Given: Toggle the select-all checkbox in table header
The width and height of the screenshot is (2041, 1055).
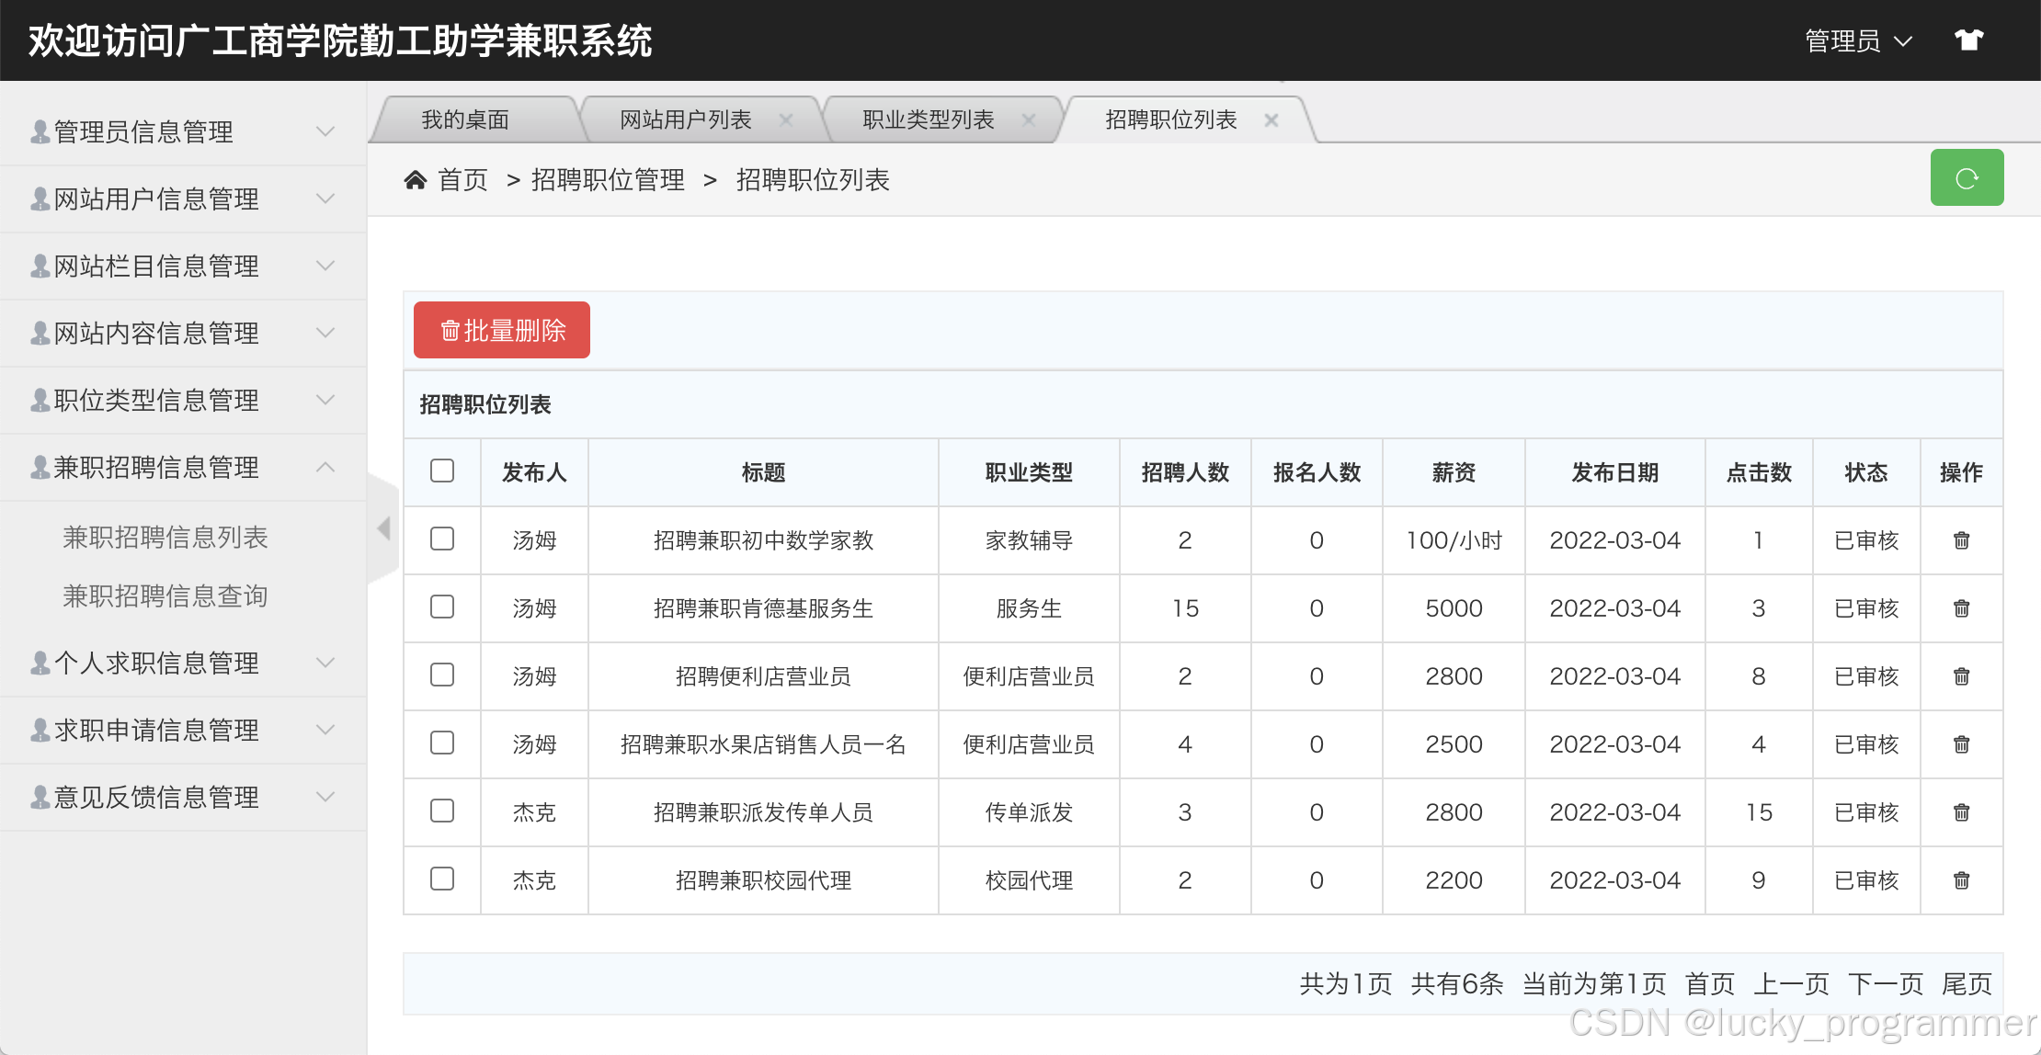Looking at the screenshot, I should tap(442, 471).
